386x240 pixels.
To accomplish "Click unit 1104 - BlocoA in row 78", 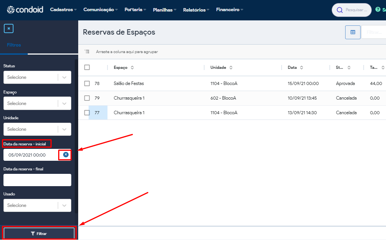I will [x=224, y=83].
